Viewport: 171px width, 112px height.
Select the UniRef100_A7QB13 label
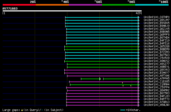pyautogui.click(x=157, y=102)
